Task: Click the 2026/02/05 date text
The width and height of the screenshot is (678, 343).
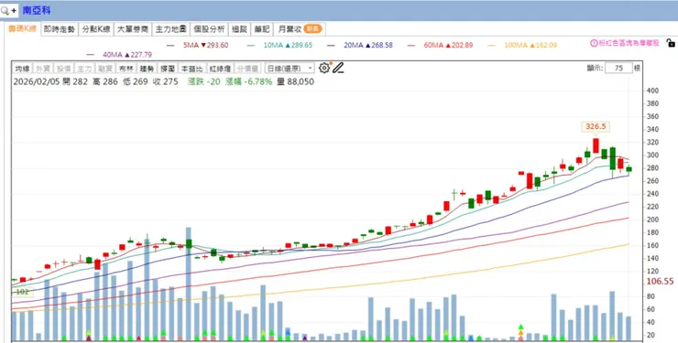Action: coord(37,81)
